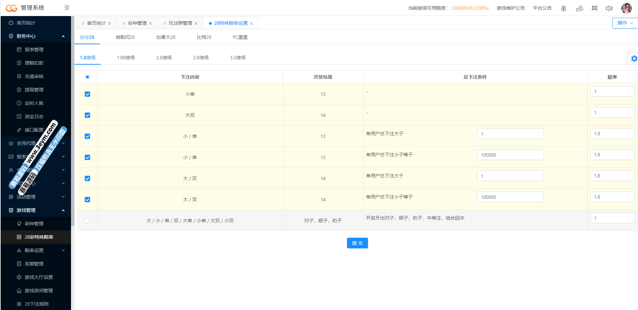
Task: Open 奖期管理 in the sidebar
Action: pyautogui.click(x=34, y=264)
